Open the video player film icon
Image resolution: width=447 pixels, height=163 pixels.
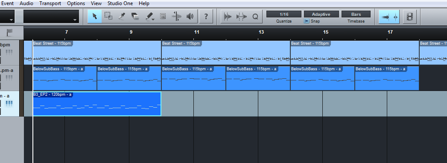(x=410, y=17)
